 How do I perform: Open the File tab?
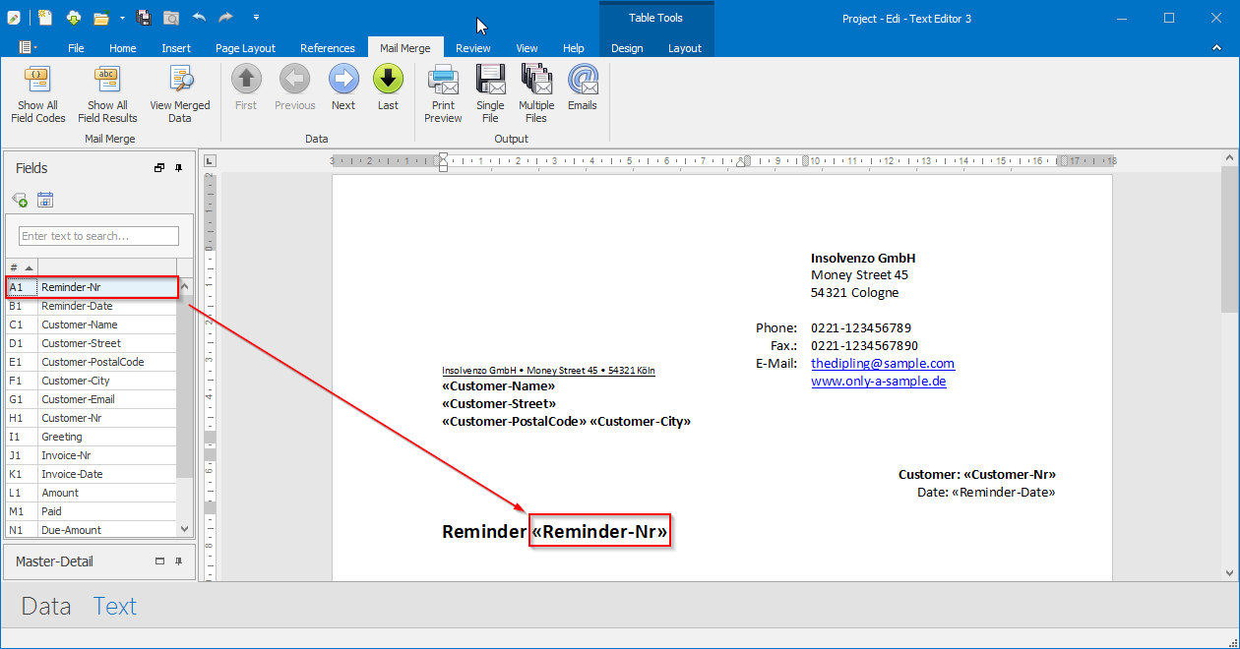click(x=76, y=48)
